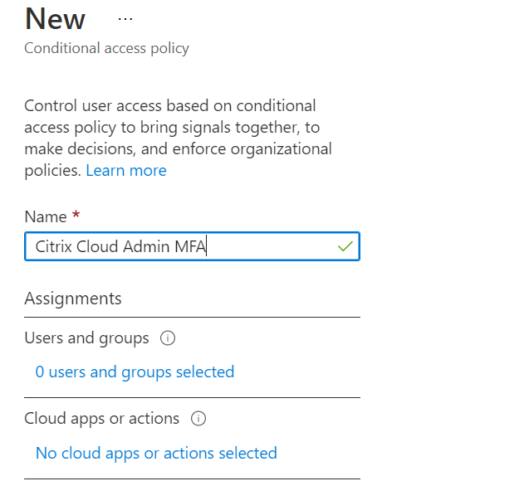Click the policy description paragraph
The height and width of the screenshot is (481, 529).
point(178,138)
